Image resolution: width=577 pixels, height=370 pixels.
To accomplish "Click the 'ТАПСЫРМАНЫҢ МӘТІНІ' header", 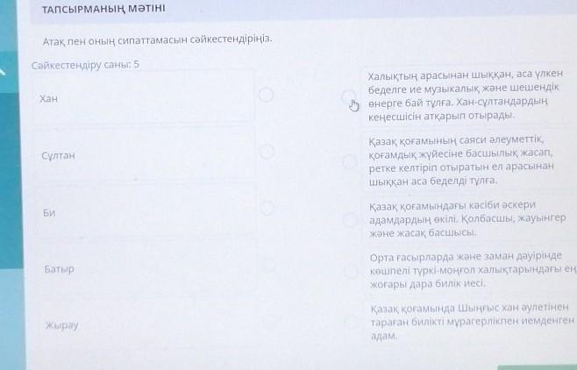I will pos(103,9).
